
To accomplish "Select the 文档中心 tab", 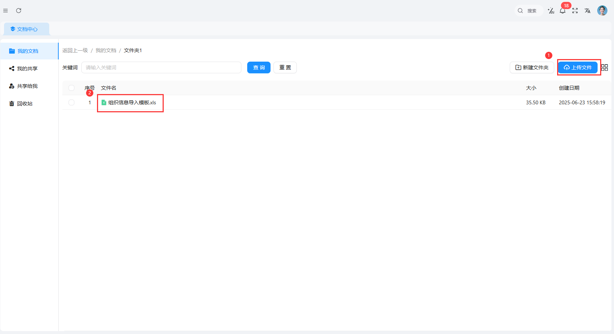I will click(x=27, y=29).
